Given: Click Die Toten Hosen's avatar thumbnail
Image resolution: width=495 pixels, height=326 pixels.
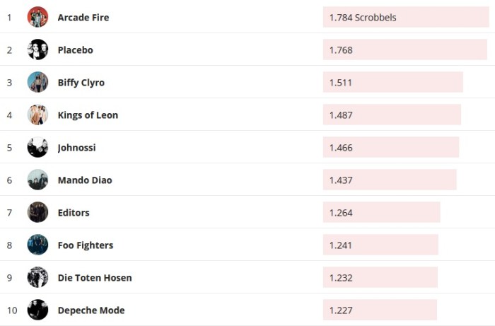Looking at the screenshot, I should click(x=37, y=277).
